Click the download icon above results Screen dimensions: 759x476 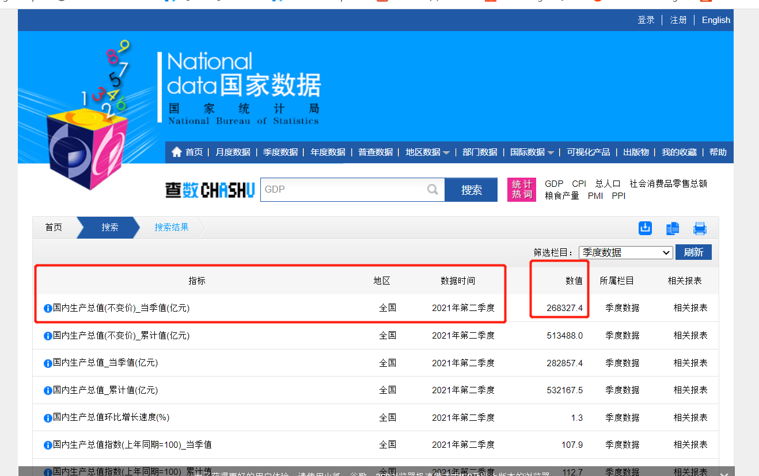(x=646, y=228)
